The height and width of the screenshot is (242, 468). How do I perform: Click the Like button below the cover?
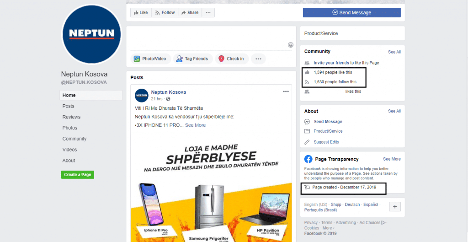(x=141, y=12)
